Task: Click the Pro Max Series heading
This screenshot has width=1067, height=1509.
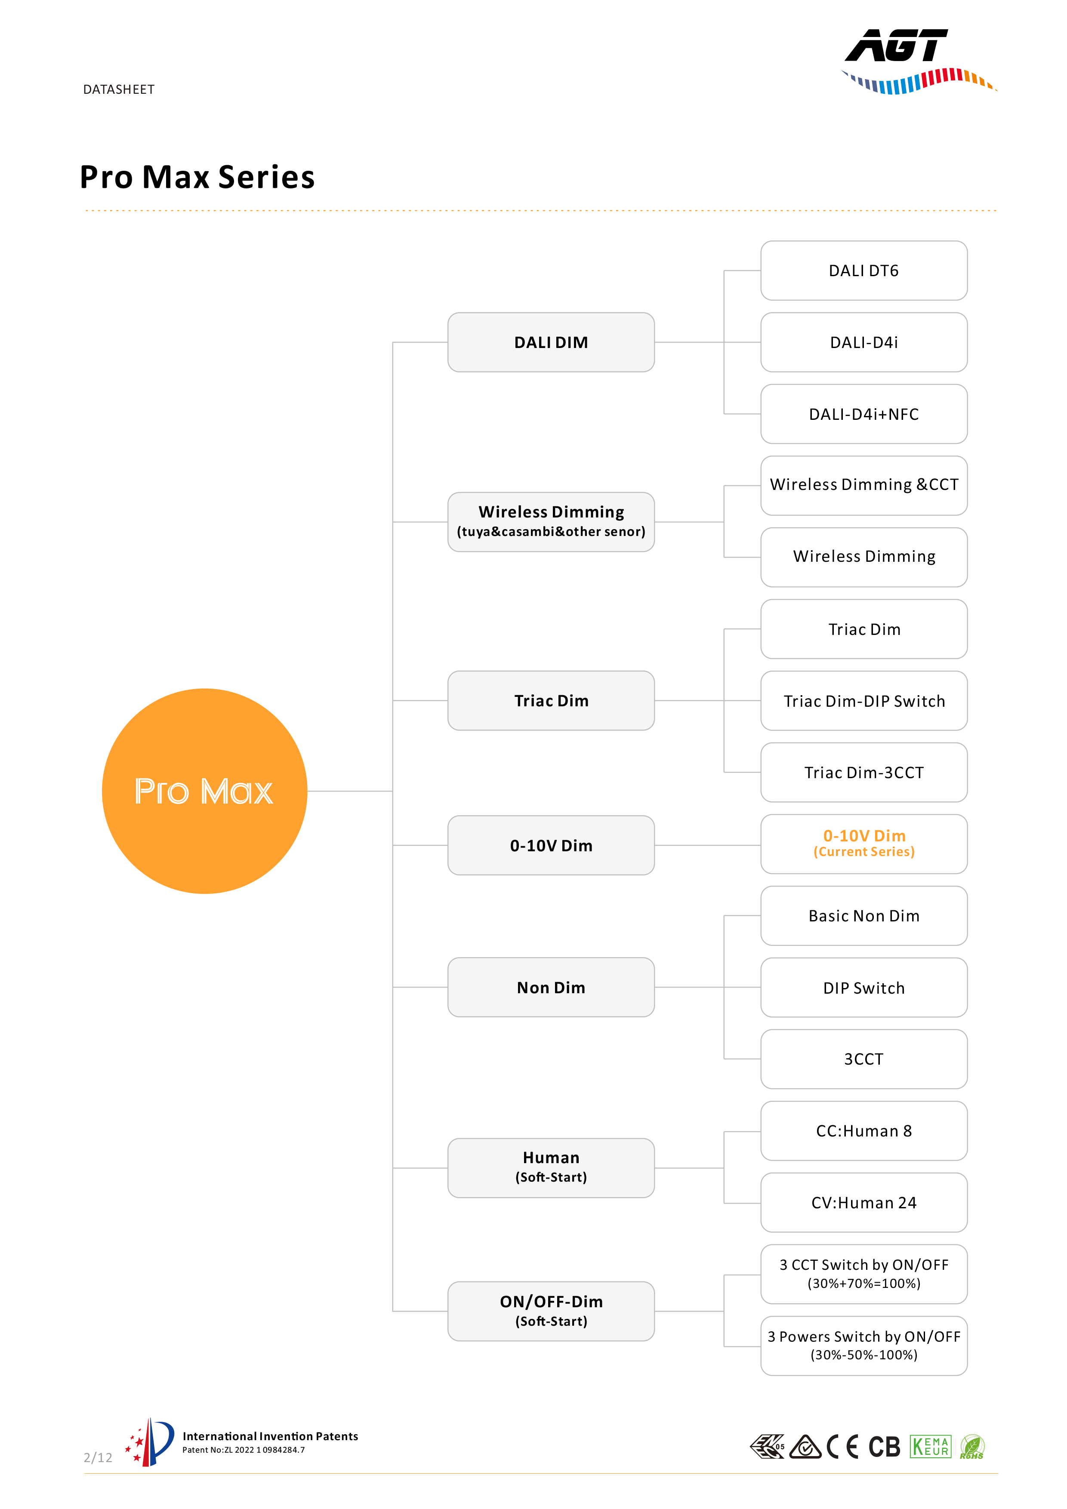Action: (197, 177)
